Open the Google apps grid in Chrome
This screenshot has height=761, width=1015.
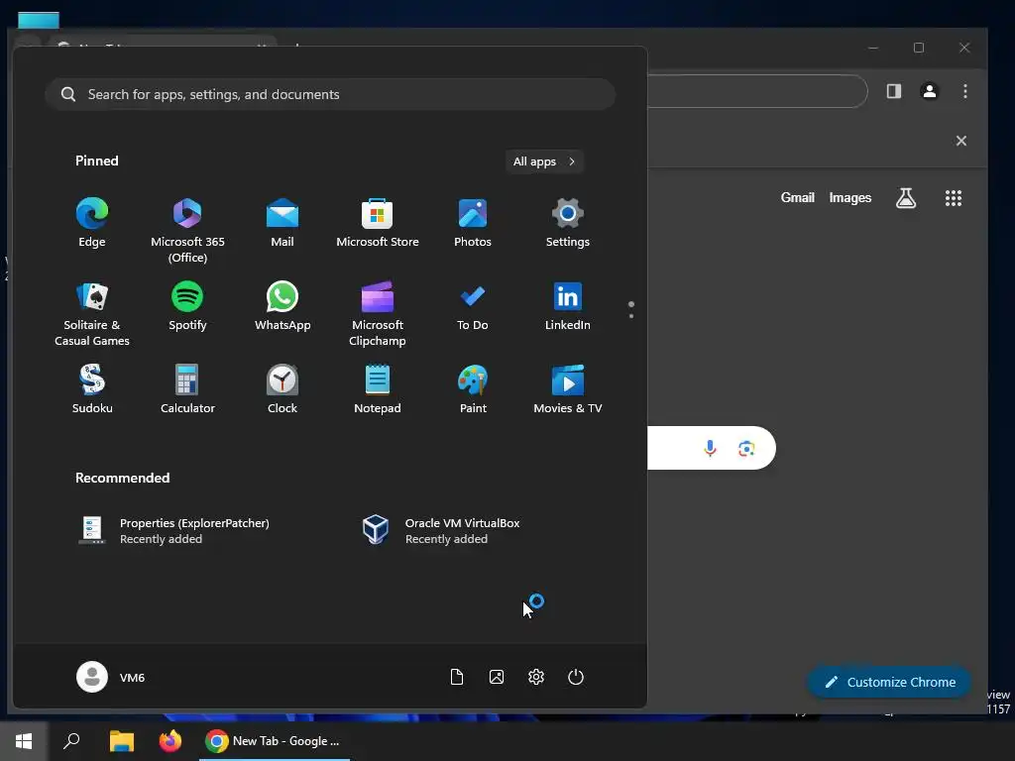click(x=953, y=198)
